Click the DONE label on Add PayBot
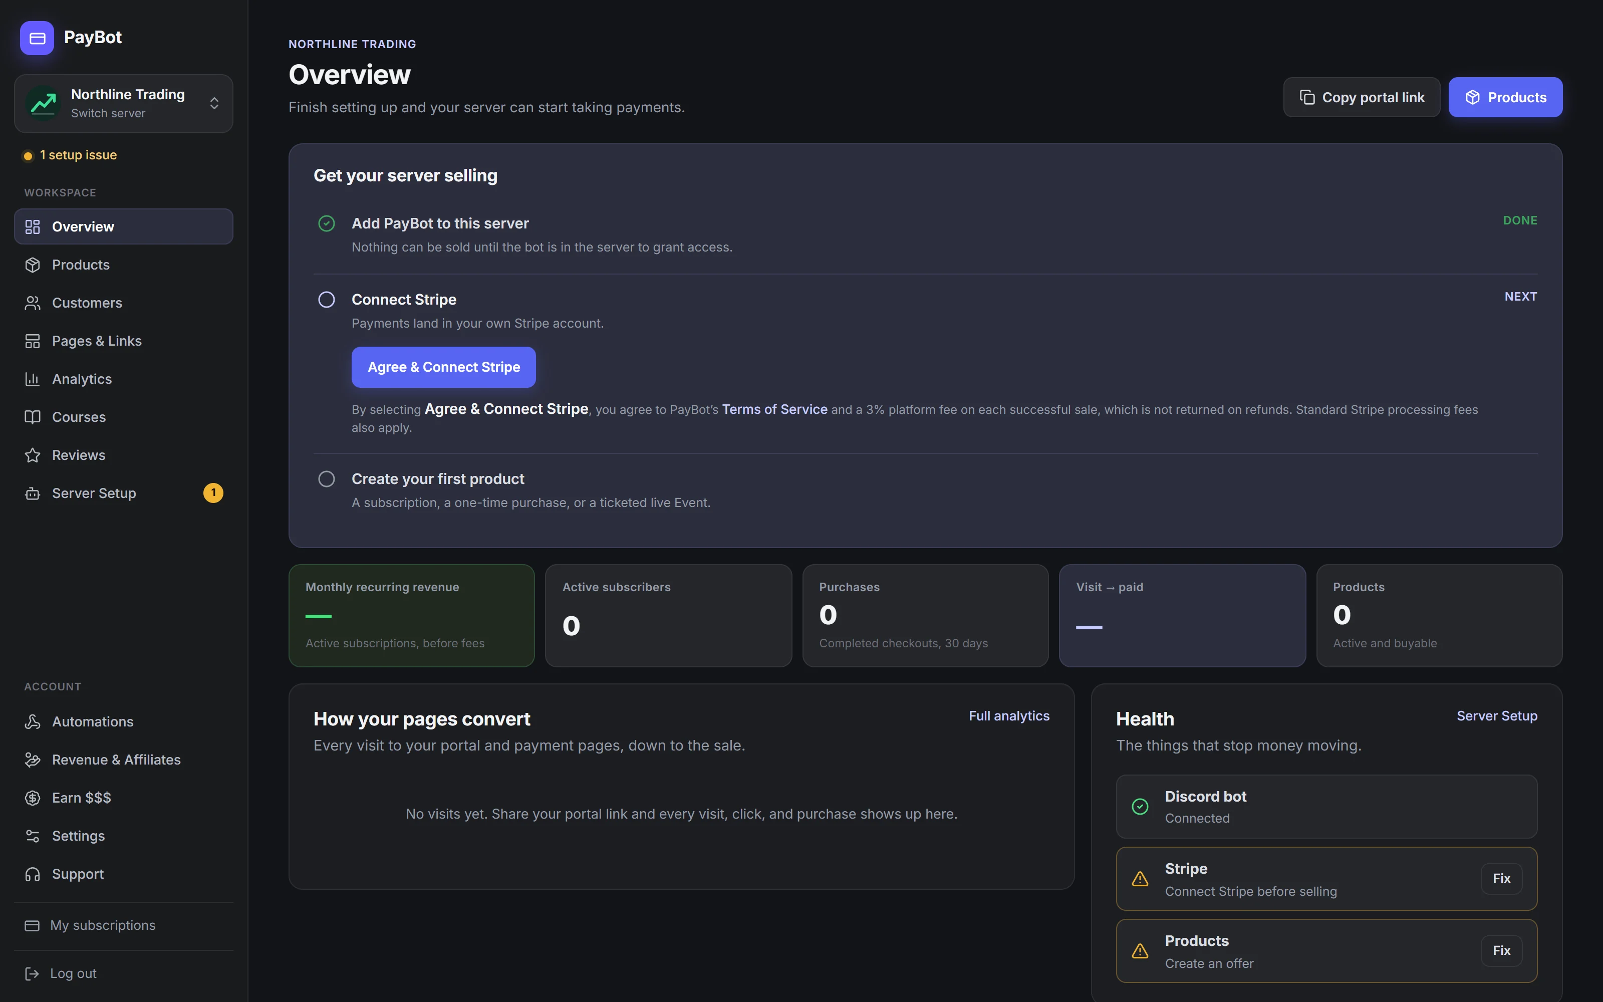The width and height of the screenshot is (1603, 1002). coord(1520,220)
